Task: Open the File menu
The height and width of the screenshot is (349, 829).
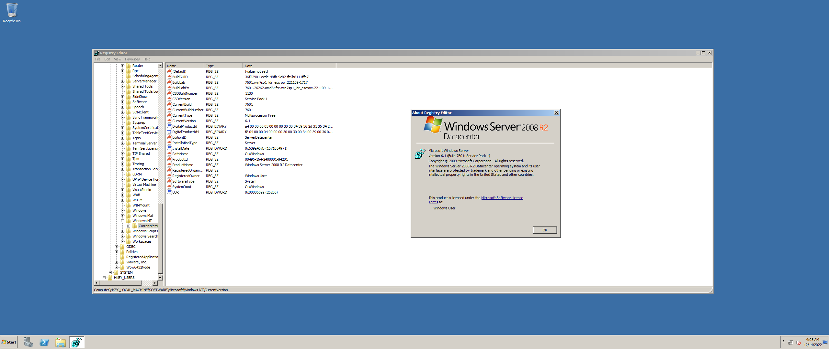Action: [x=98, y=59]
